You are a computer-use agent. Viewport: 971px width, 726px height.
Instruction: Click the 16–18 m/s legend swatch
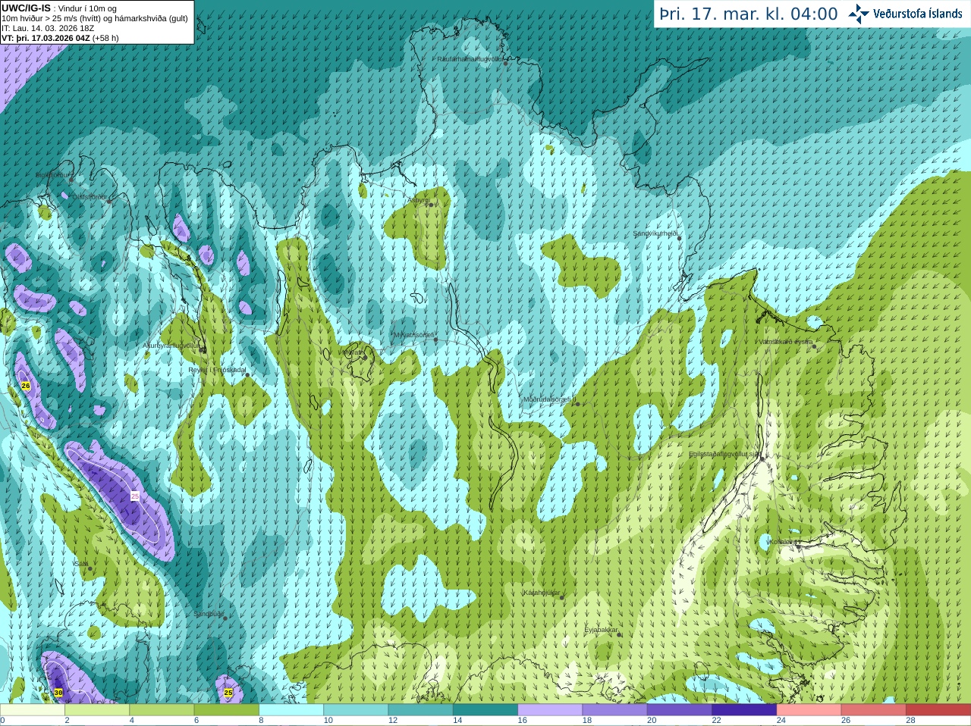point(550,710)
